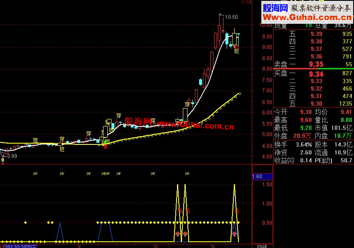
Task: Click the yellow up-arrow near the 3.99 low
Action: point(3,160)
